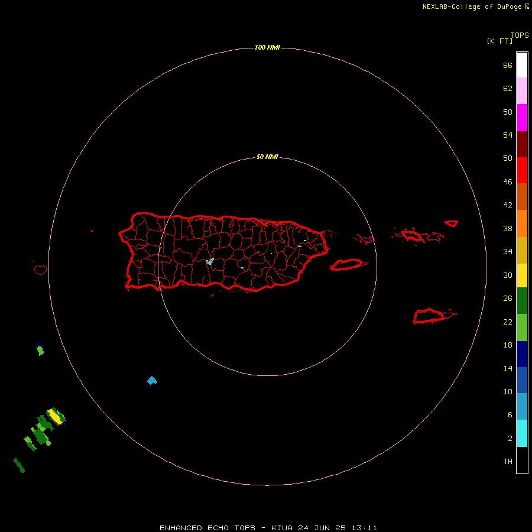The width and height of the screenshot is (532, 532).
Task: Click the '14' legend value
Action: point(508,368)
